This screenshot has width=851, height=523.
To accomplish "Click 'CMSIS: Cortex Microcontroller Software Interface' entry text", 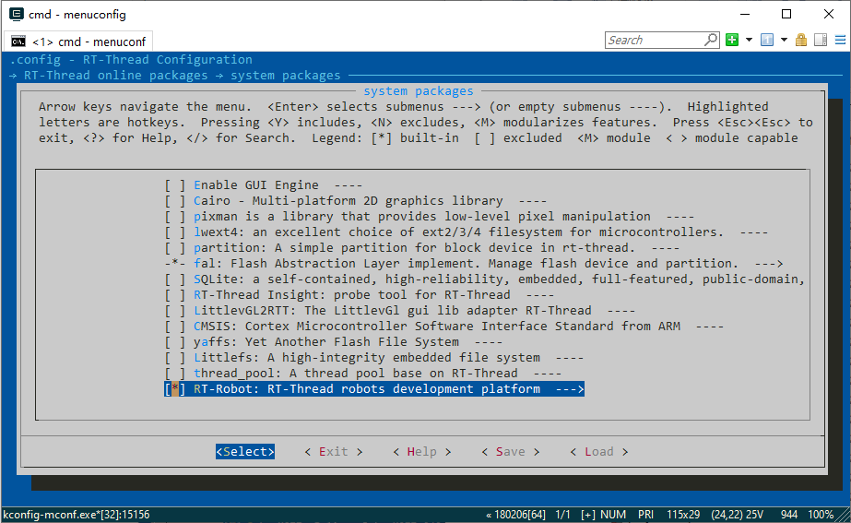I will (436, 327).
